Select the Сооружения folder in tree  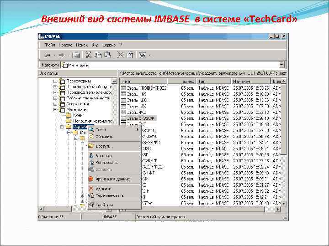point(78,104)
